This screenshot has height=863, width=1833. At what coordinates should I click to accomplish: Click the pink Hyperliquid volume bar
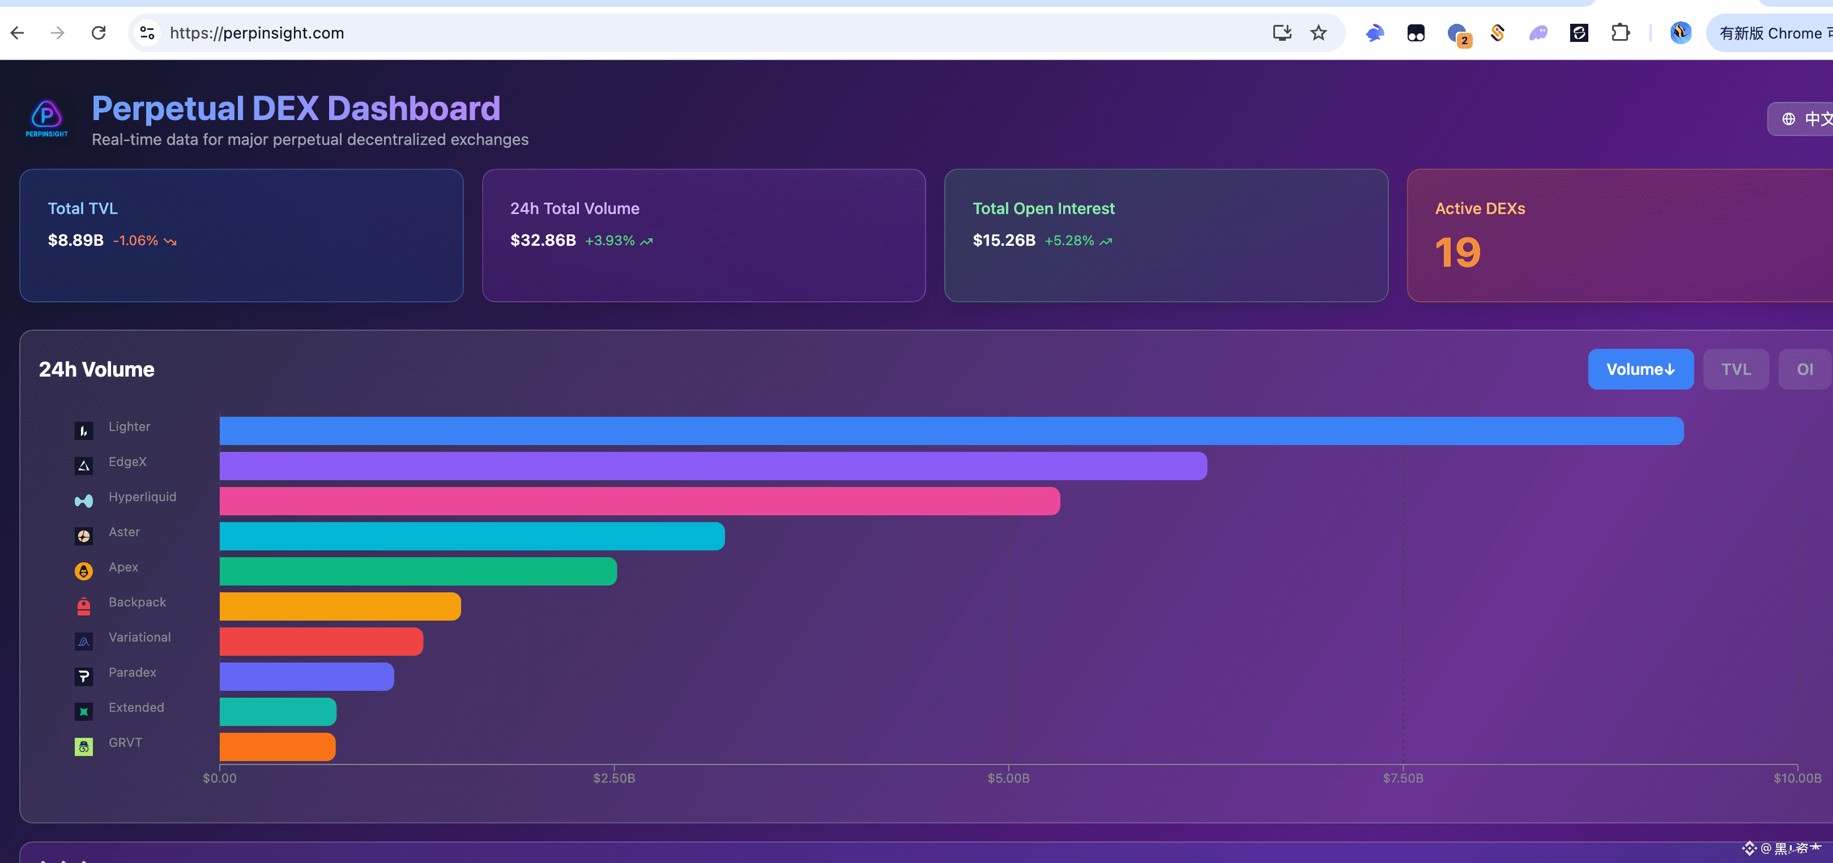coord(639,501)
